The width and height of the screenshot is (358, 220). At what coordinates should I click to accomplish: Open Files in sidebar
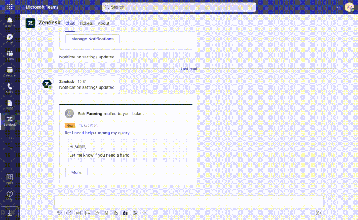[x=10, y=105]
